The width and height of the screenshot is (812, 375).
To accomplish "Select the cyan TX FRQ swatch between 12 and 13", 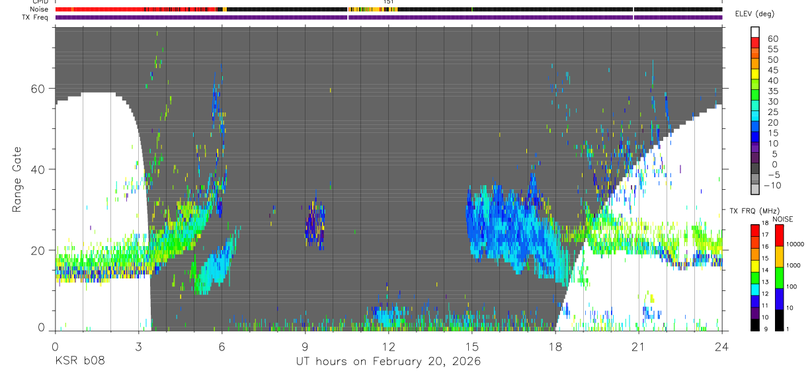I will click(755, 289).
